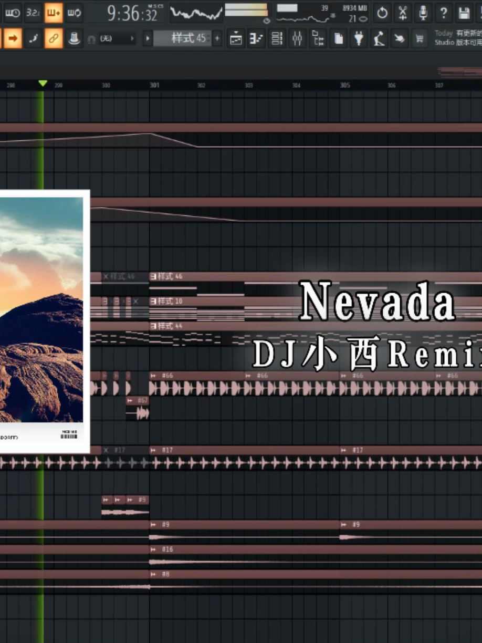
Task: Open the Playlist window
Action: pyautogui.click(x=236, y=38)
